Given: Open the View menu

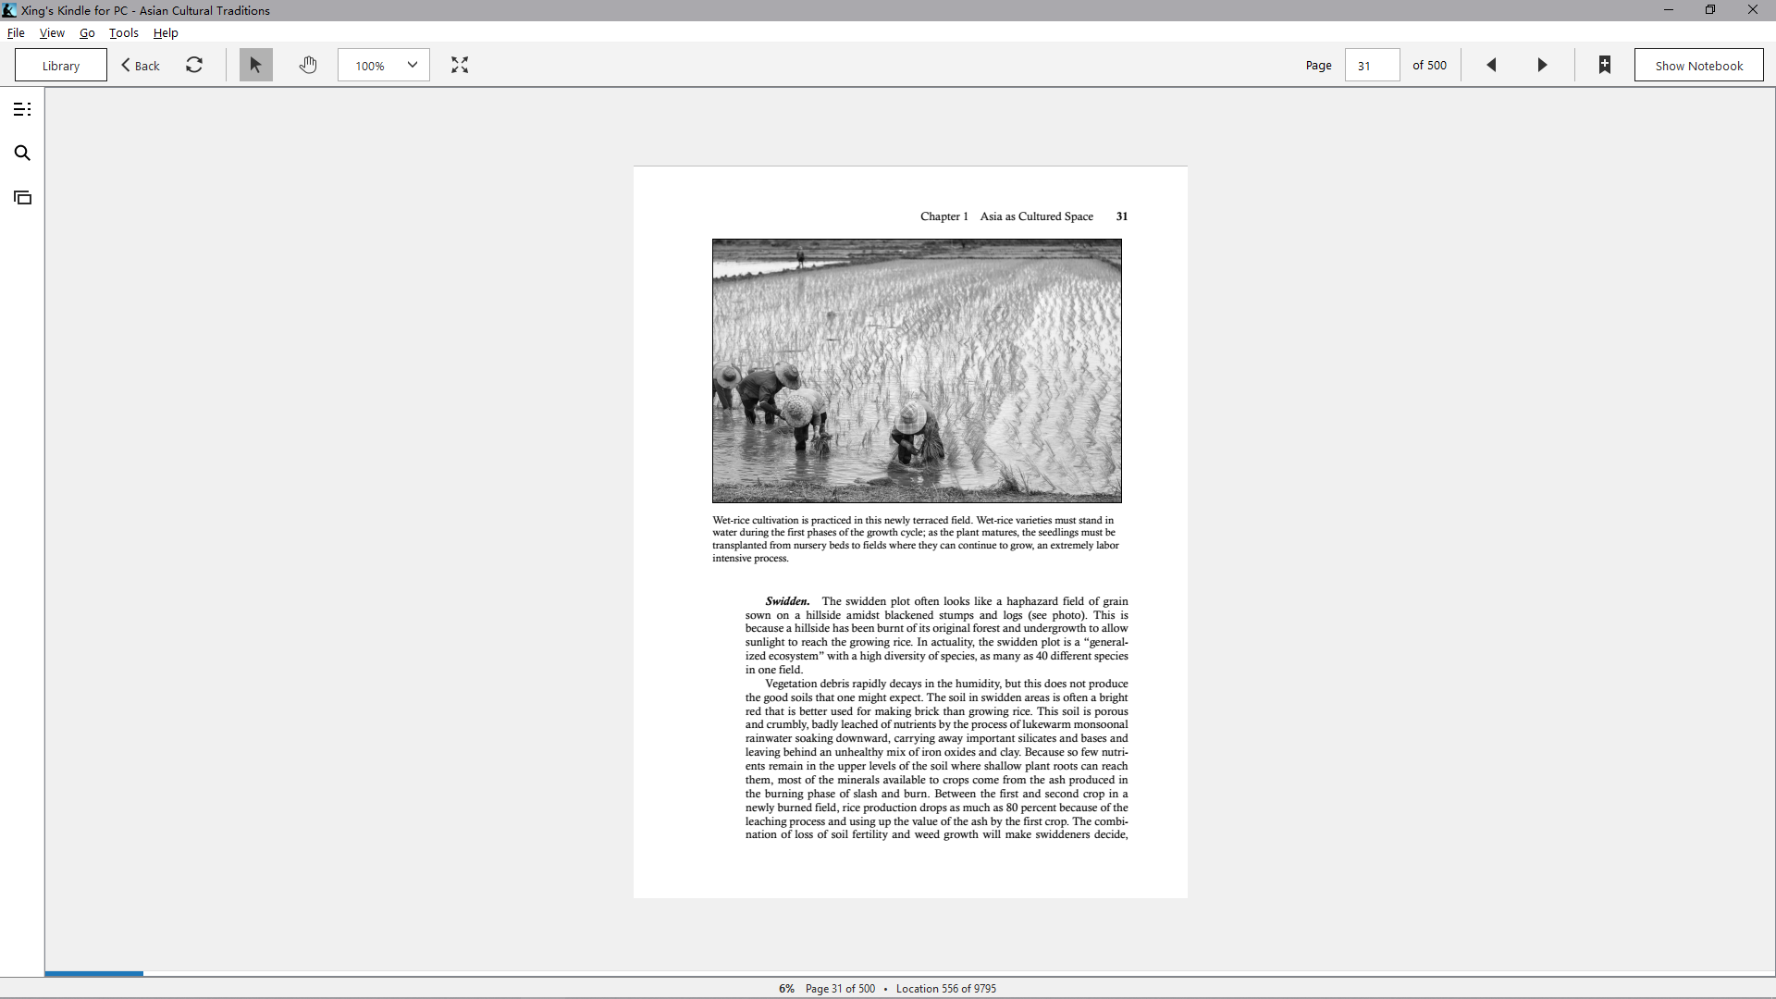Looking at the screenshot, I should tap(52, 32).
